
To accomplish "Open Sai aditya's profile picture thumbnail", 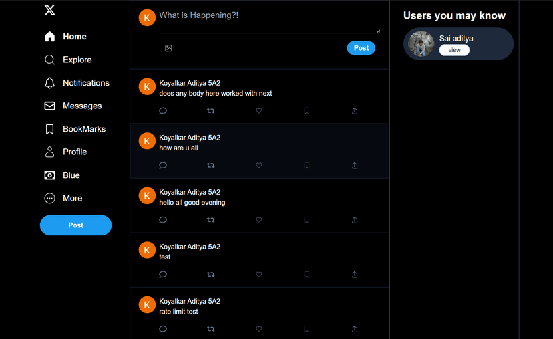I will click(421, 43).
